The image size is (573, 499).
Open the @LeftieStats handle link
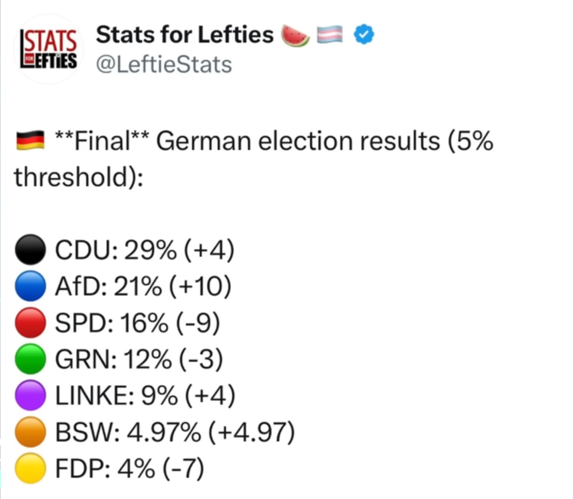click(x=164, y=64)
